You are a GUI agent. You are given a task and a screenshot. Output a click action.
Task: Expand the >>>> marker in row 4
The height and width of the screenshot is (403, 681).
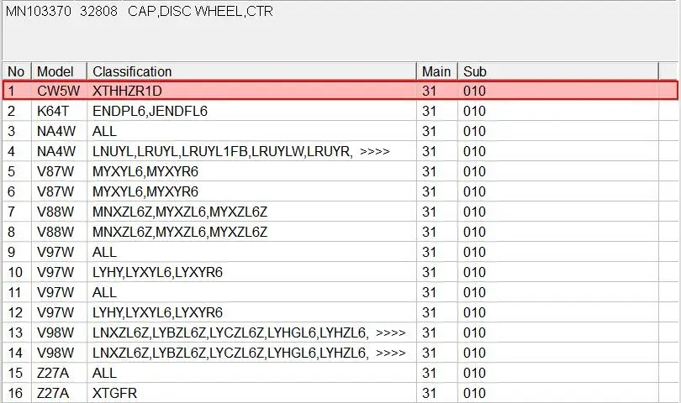[375, 151]
